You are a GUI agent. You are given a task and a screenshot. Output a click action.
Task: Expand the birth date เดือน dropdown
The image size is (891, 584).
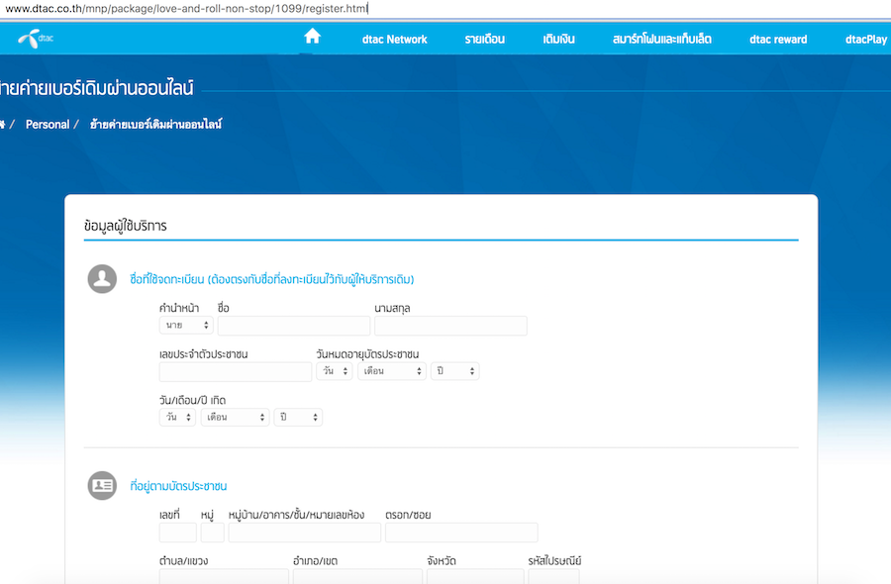click(235, 418)
